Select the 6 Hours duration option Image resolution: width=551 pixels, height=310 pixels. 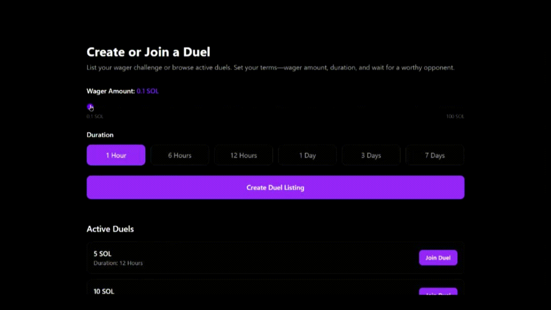180,155
